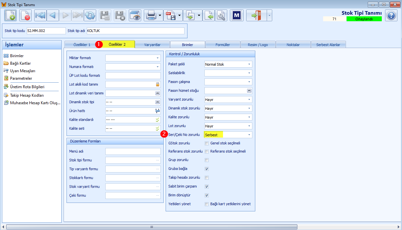Open Bağlı Kartlar in the İşlemler panel
The width and height of the screenshot is (402, 230).
[20, 63]
